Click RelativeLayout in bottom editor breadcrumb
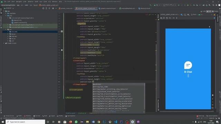Screen dimensions: 221x124 point(70,113)
